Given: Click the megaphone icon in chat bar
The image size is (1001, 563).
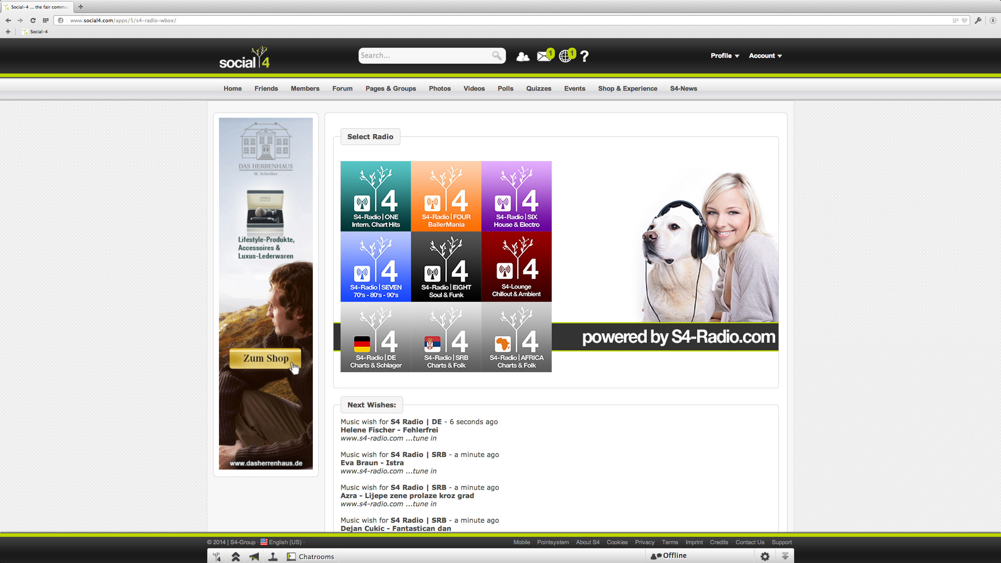Looking at the screenshot, I should pyautogui.click(x=254, y=556).
